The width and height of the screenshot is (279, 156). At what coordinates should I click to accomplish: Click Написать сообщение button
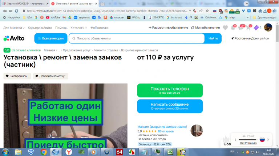[170, 106]
